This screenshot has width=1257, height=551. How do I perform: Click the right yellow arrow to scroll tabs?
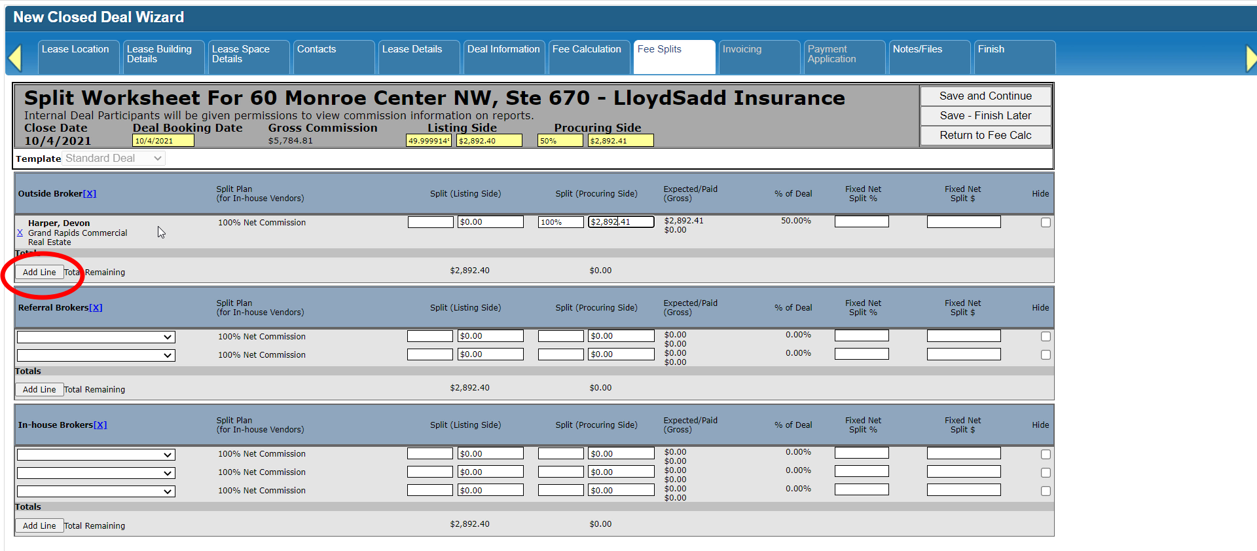point(1250,58)
